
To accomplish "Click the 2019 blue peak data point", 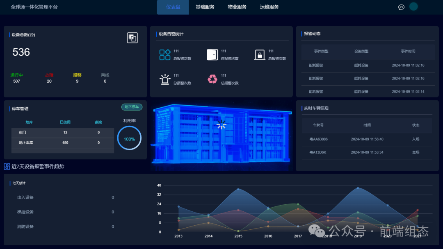I will pos(358,188).
